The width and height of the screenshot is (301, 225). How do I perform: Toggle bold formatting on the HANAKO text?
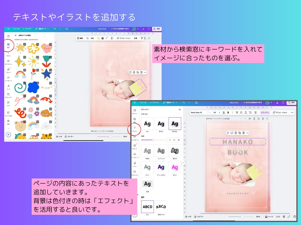pos(228,112)
